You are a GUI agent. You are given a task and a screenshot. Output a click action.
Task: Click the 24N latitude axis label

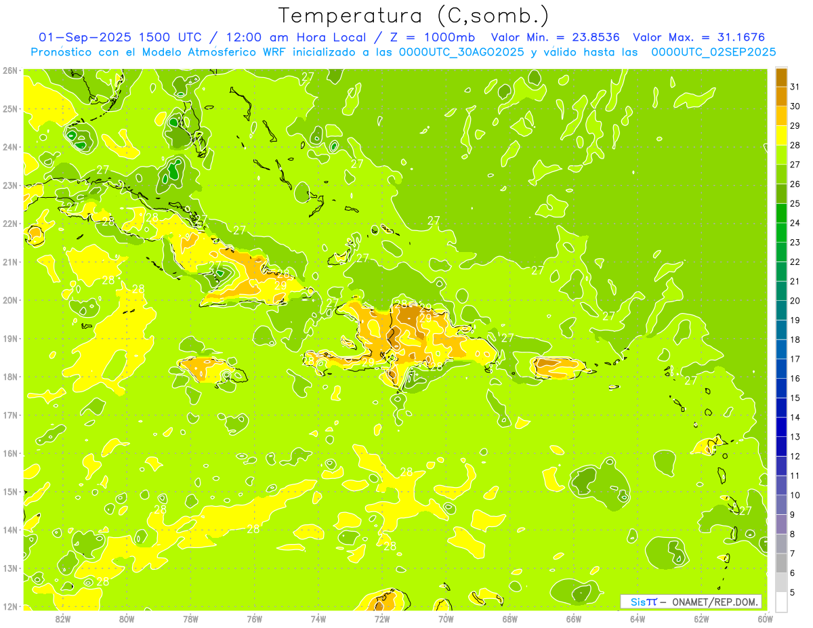click(x=10, y=147)
